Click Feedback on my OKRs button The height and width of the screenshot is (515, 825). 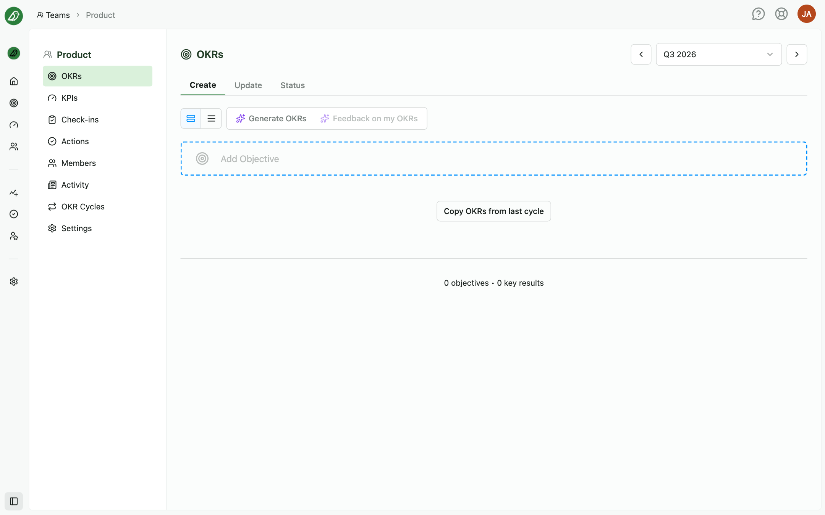coord(369,119)
